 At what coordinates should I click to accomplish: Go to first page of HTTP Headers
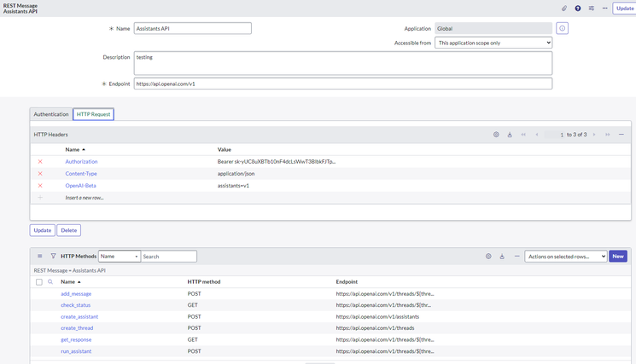point(523,135)
